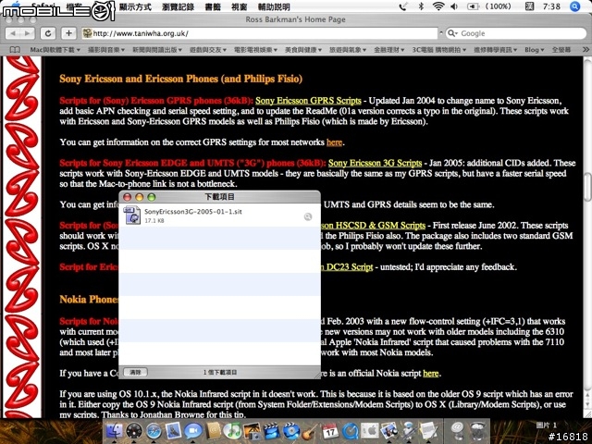This screenshot has width=592, height=444.
Task: Expand the Mac與軟體下載 bookmarks folder
Action: point(55,50)
